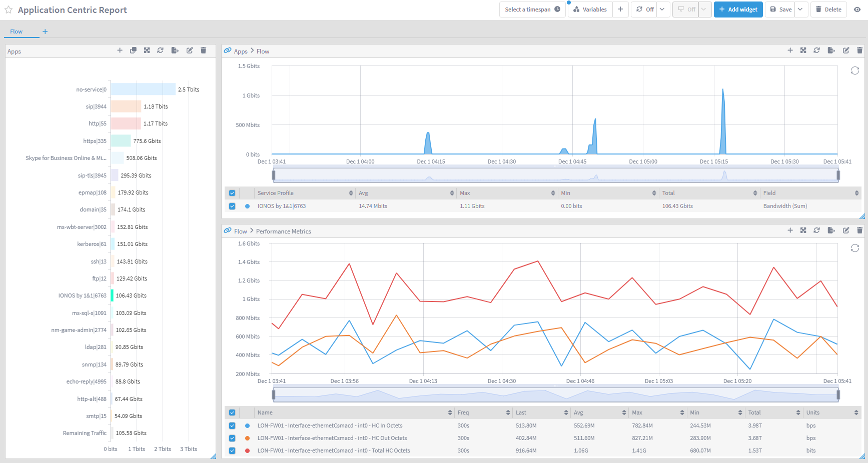Maximize the Apps > Flow widget
This screenshot has width=868, height=463.
coord(803,50)
